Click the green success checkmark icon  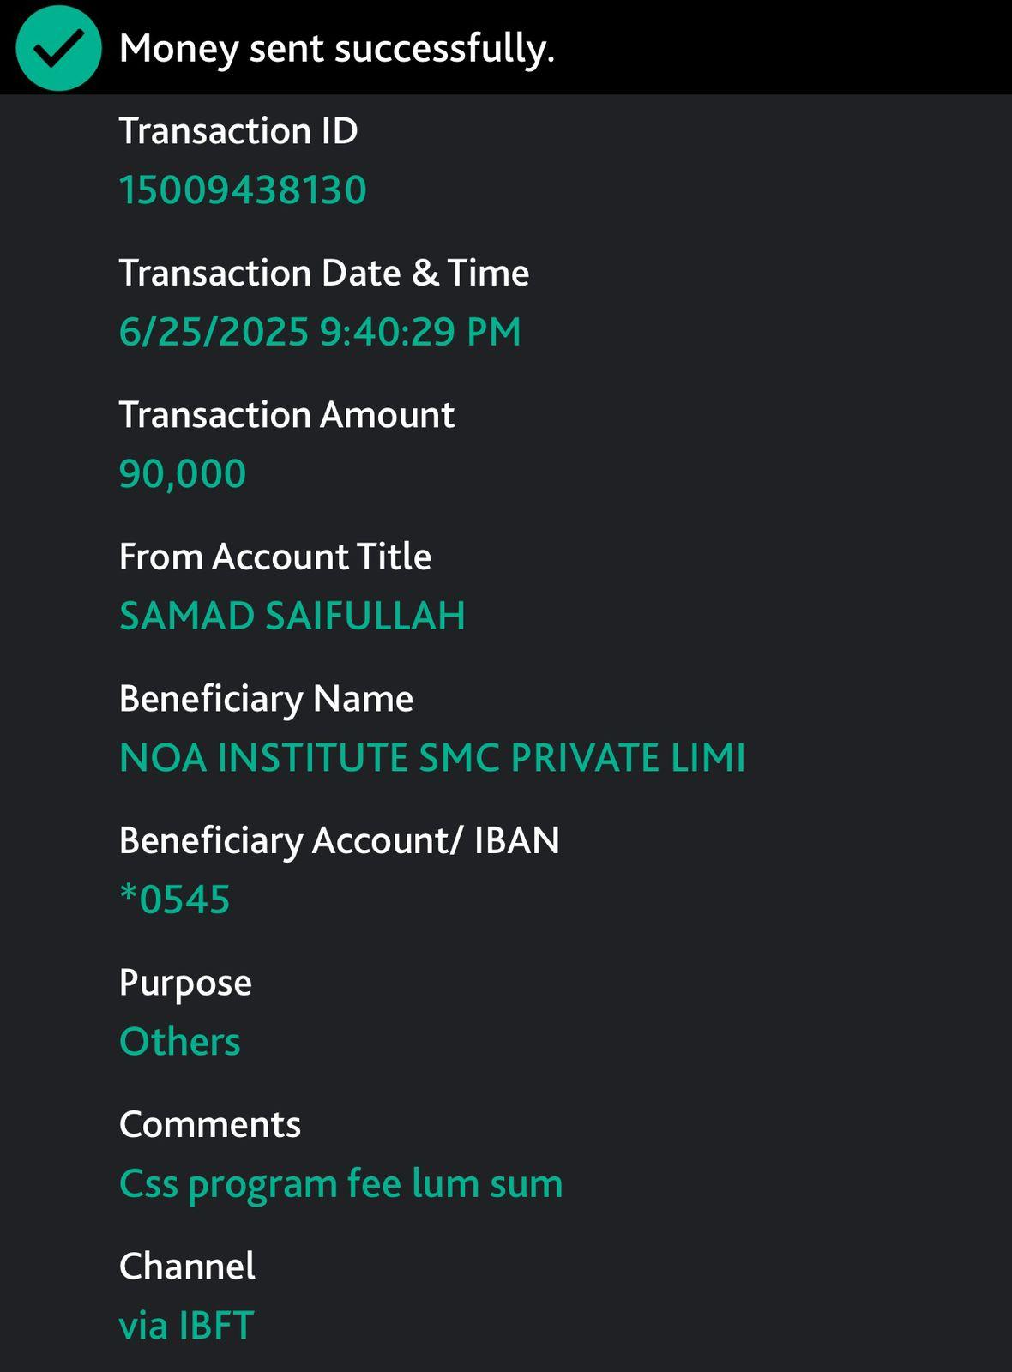point(58,48)
